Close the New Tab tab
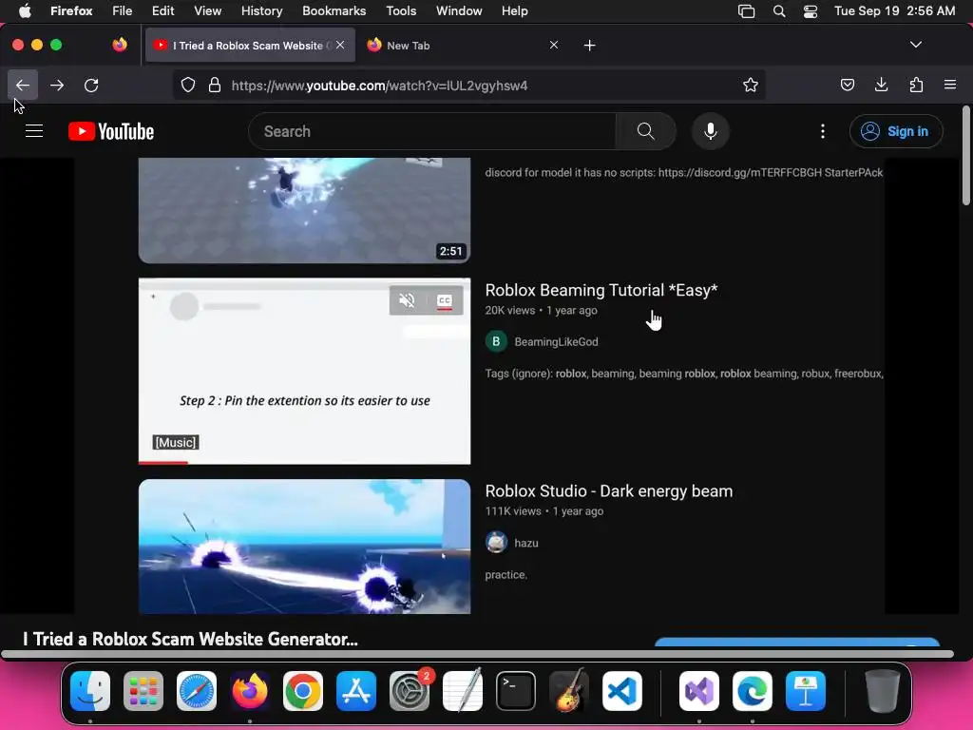This screenshot has width=973, height=730. point(554,45)
